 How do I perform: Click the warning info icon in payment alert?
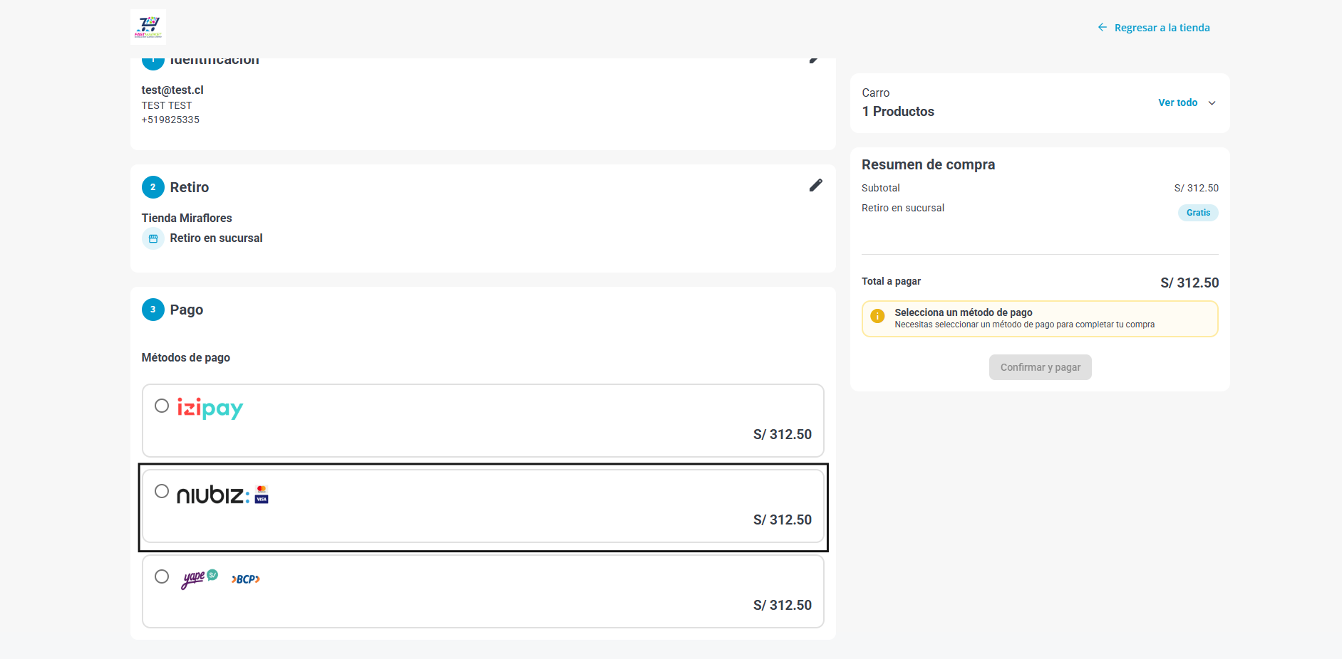pyautogui.click(x=878, y=316)
